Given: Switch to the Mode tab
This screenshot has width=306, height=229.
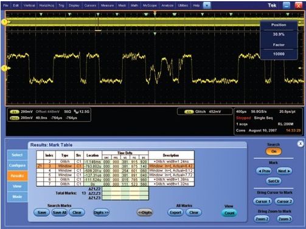Looking at the screenshot, I should (17, 197).
